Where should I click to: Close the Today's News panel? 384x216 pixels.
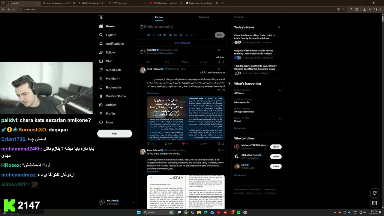(x=279, y=27)
